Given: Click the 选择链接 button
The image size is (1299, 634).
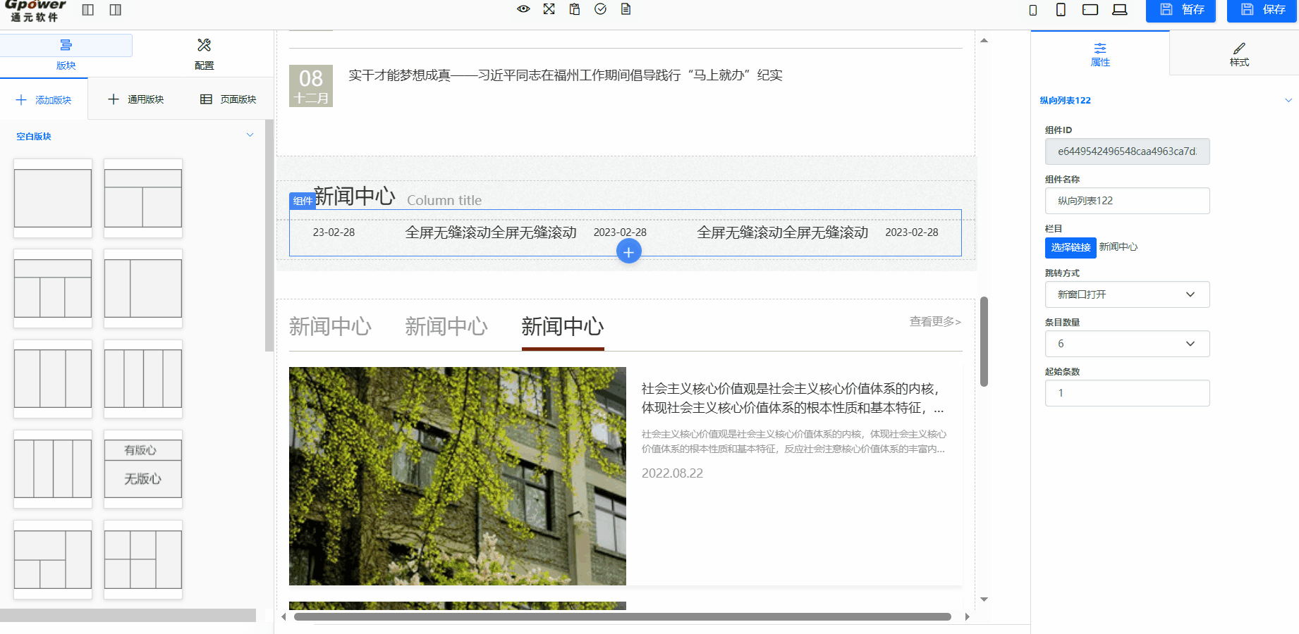Looking at the screenshot, I should [x=1071, y=247].
